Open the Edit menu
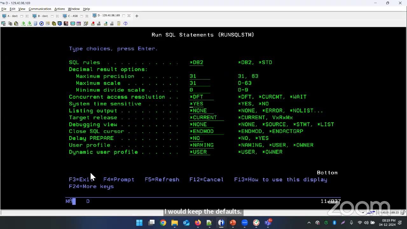Image resolution: width=407 pixels, height=229 pixels. point(12,9)
